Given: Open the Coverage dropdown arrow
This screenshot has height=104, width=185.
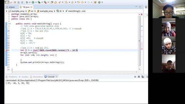Looking at the screenshot, I should (42, 2).
